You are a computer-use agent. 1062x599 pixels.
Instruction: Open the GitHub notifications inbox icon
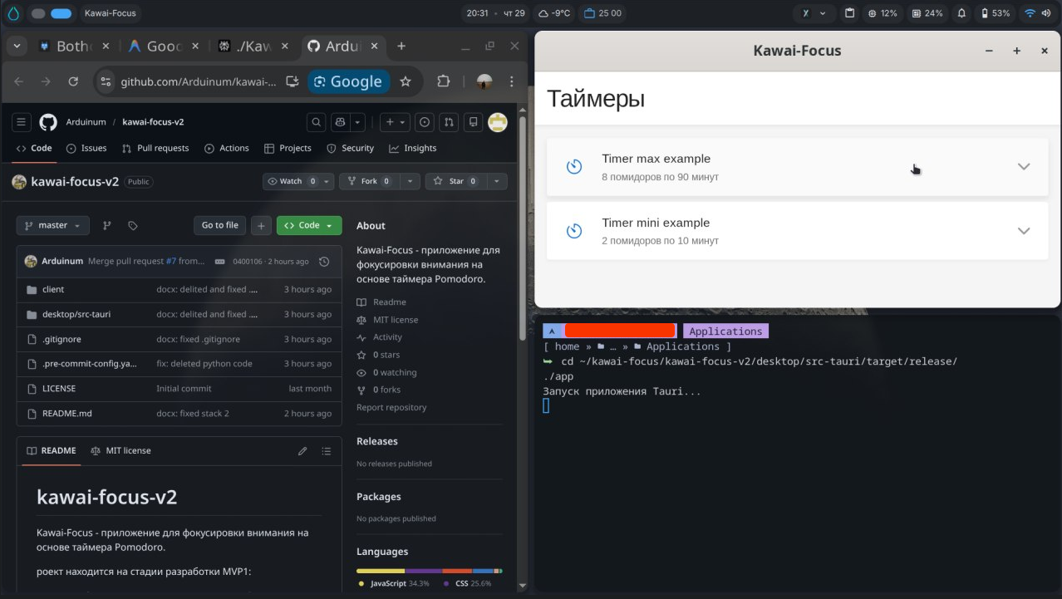click(x=473, y=122)
